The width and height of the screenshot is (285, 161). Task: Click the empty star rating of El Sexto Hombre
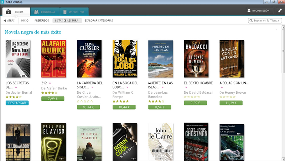coord(192,97)
